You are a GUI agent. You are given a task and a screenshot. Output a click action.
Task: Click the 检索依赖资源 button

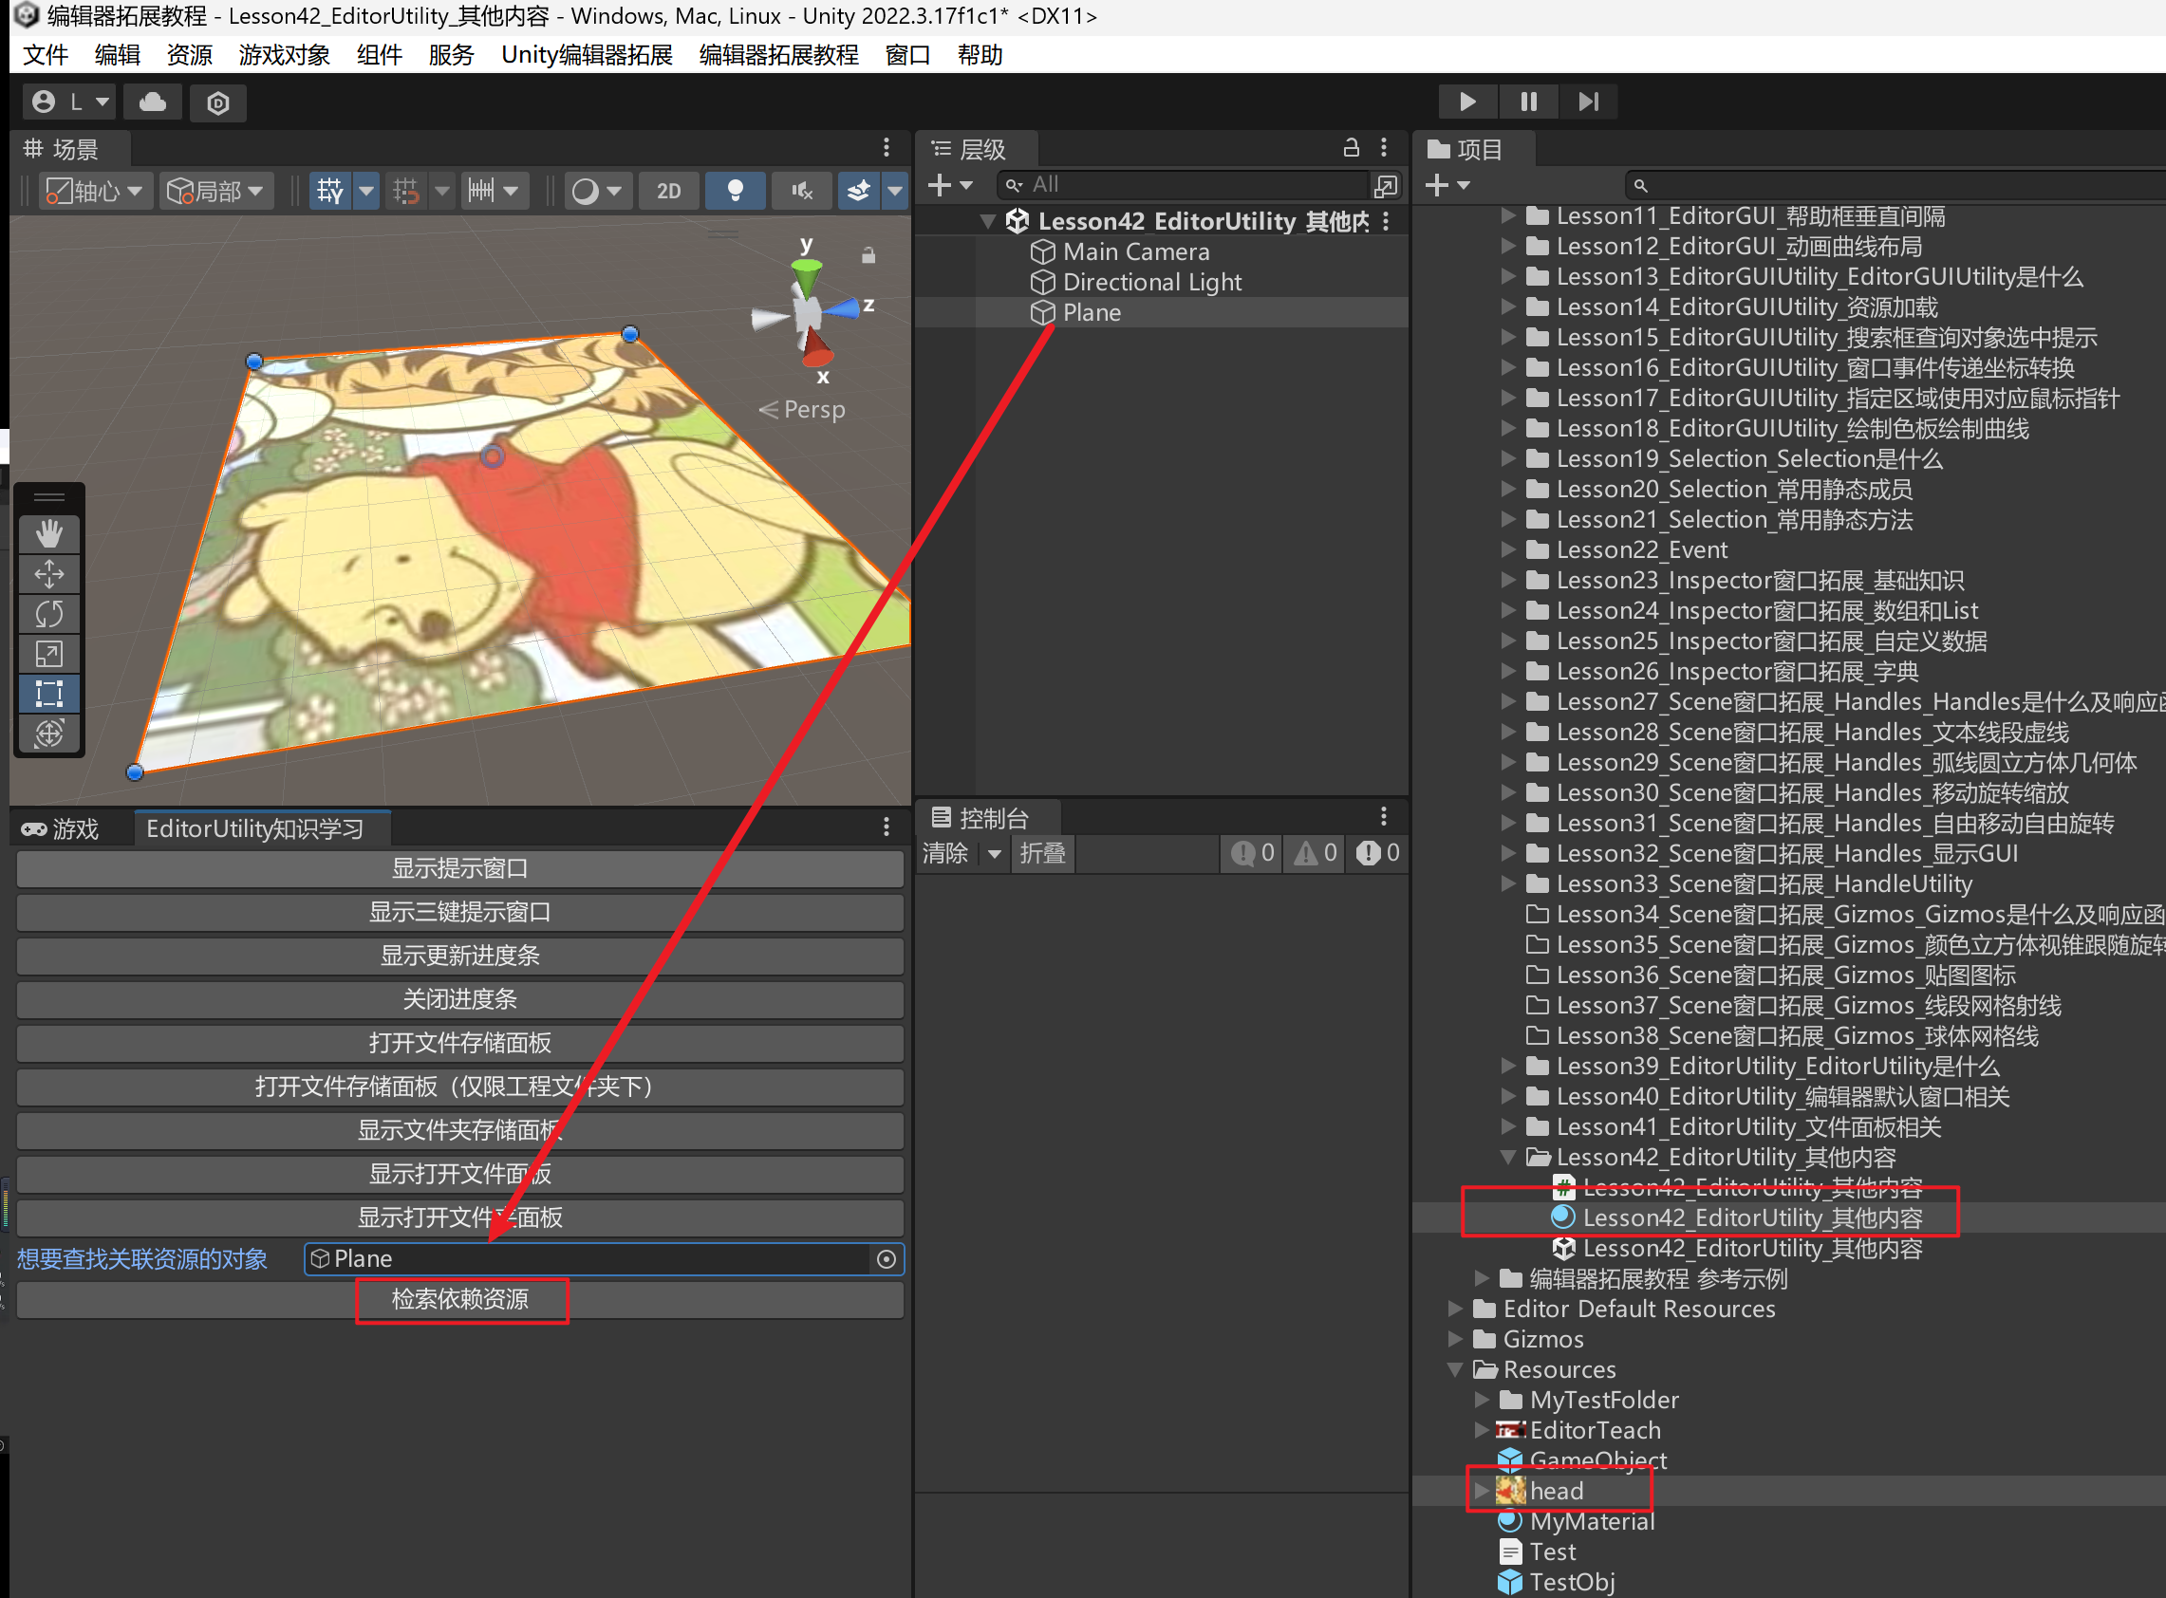click(460, 1299)
